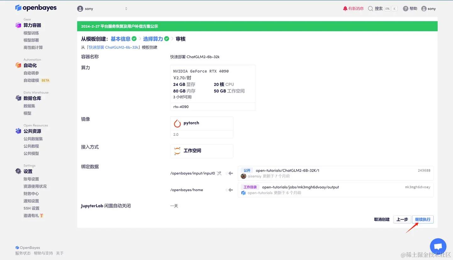The image size is (453, 260).
Task: Click the 继续执行 button
Action: (422, 219)
